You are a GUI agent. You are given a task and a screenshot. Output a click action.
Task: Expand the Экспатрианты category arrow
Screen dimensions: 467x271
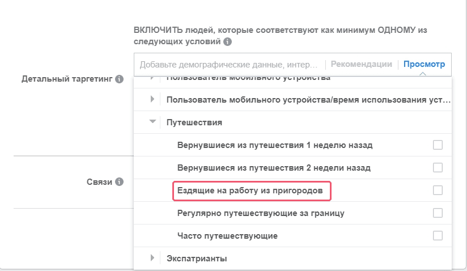point(152,258)
